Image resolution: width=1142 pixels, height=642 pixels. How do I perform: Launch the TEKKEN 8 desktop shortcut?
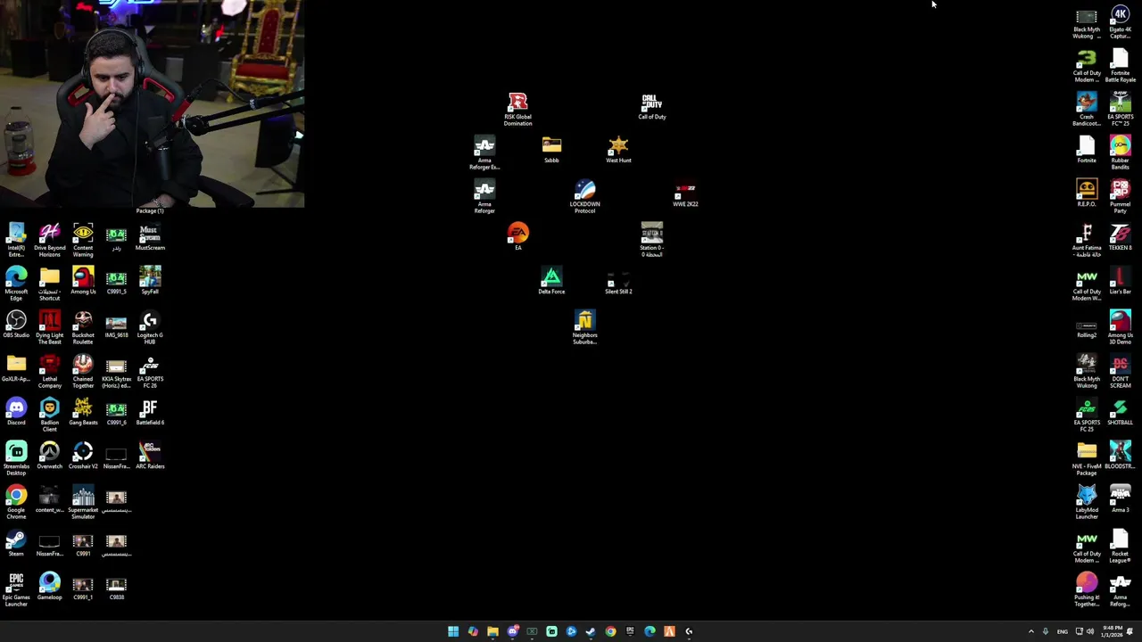click(1121, 237)
